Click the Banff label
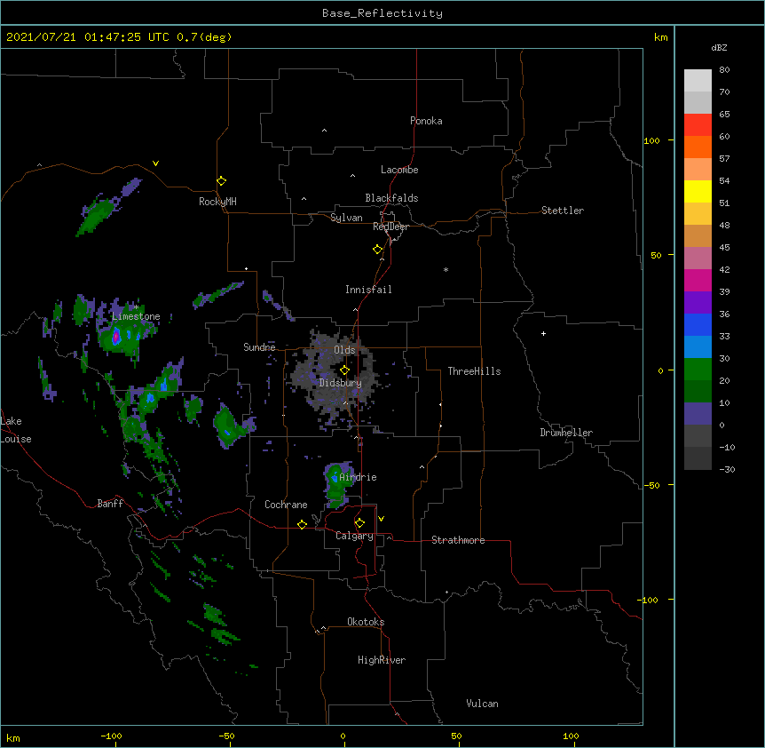The width and height of the screenshot is (765, 748). point(110,504)
